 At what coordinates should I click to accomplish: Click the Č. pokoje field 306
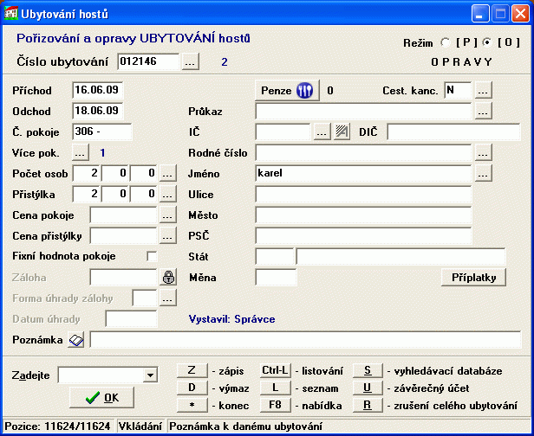point(101,131)
